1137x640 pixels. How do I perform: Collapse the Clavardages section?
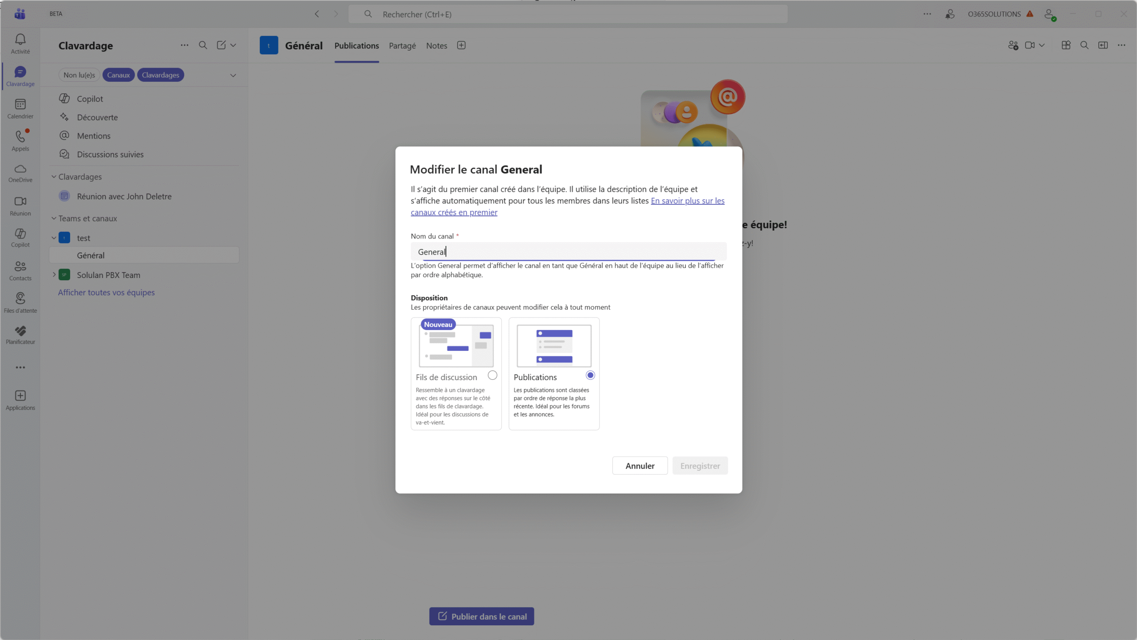point(54,177)
